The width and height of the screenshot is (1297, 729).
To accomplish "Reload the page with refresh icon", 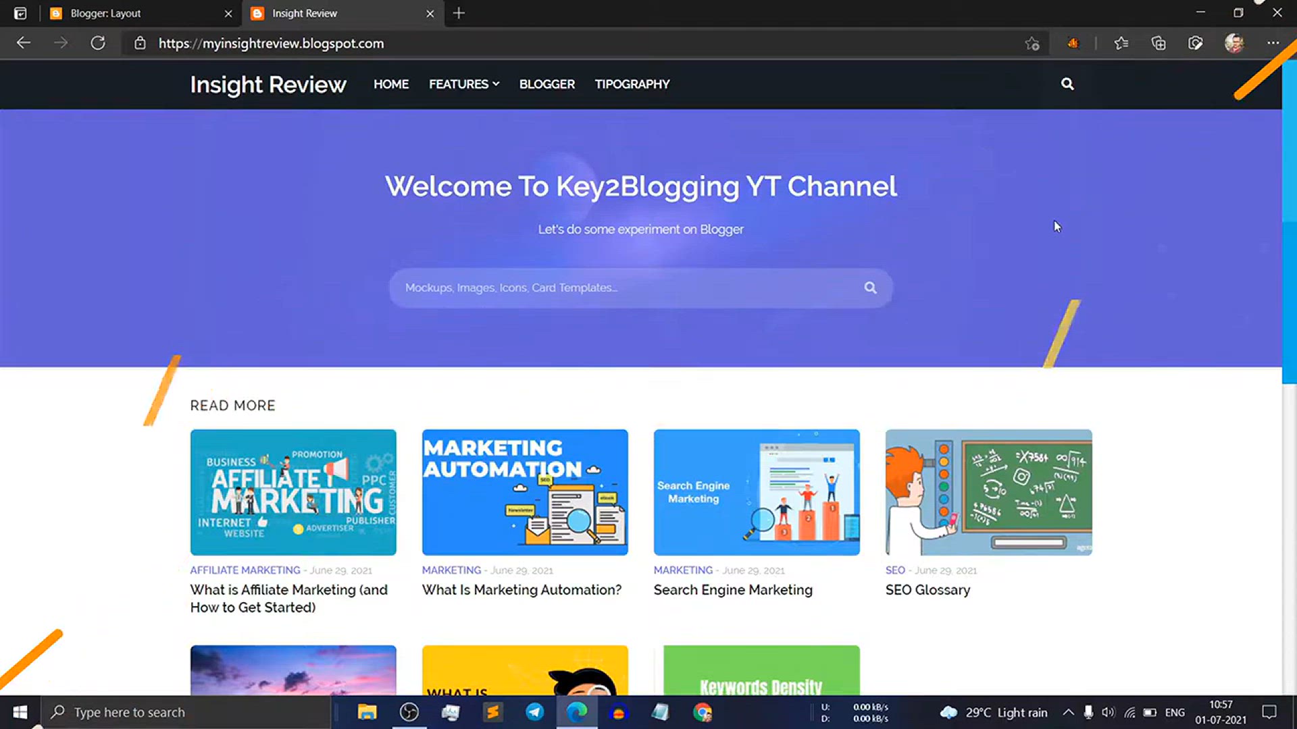I will (98, 43).
